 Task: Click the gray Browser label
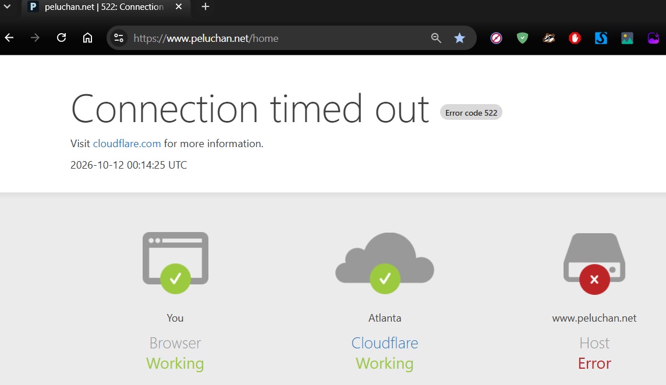tap(175, 343)
